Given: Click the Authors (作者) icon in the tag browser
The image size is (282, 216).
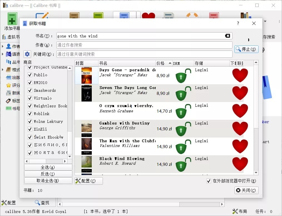Looking at the screenshot, I should coord(8,46).
